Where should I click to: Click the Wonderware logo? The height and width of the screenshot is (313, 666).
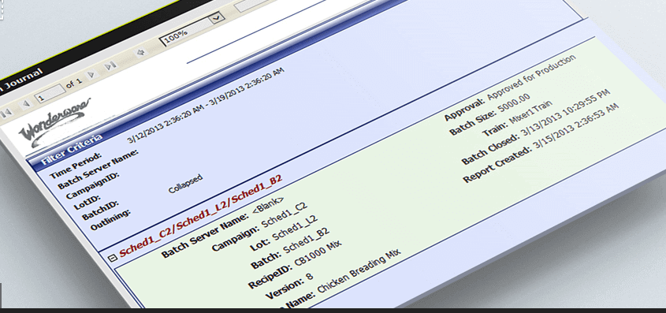(x=54, y=123)
